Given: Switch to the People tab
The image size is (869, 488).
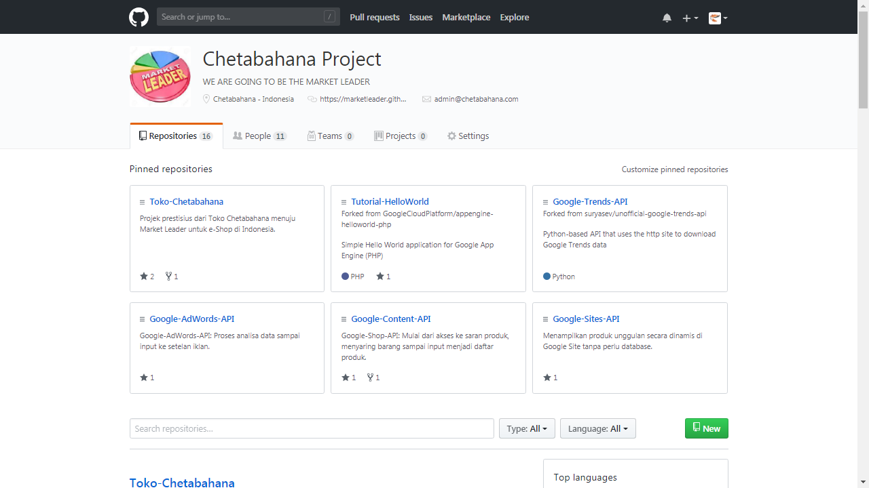Looking at the screenshot, I should pos(260,136).
